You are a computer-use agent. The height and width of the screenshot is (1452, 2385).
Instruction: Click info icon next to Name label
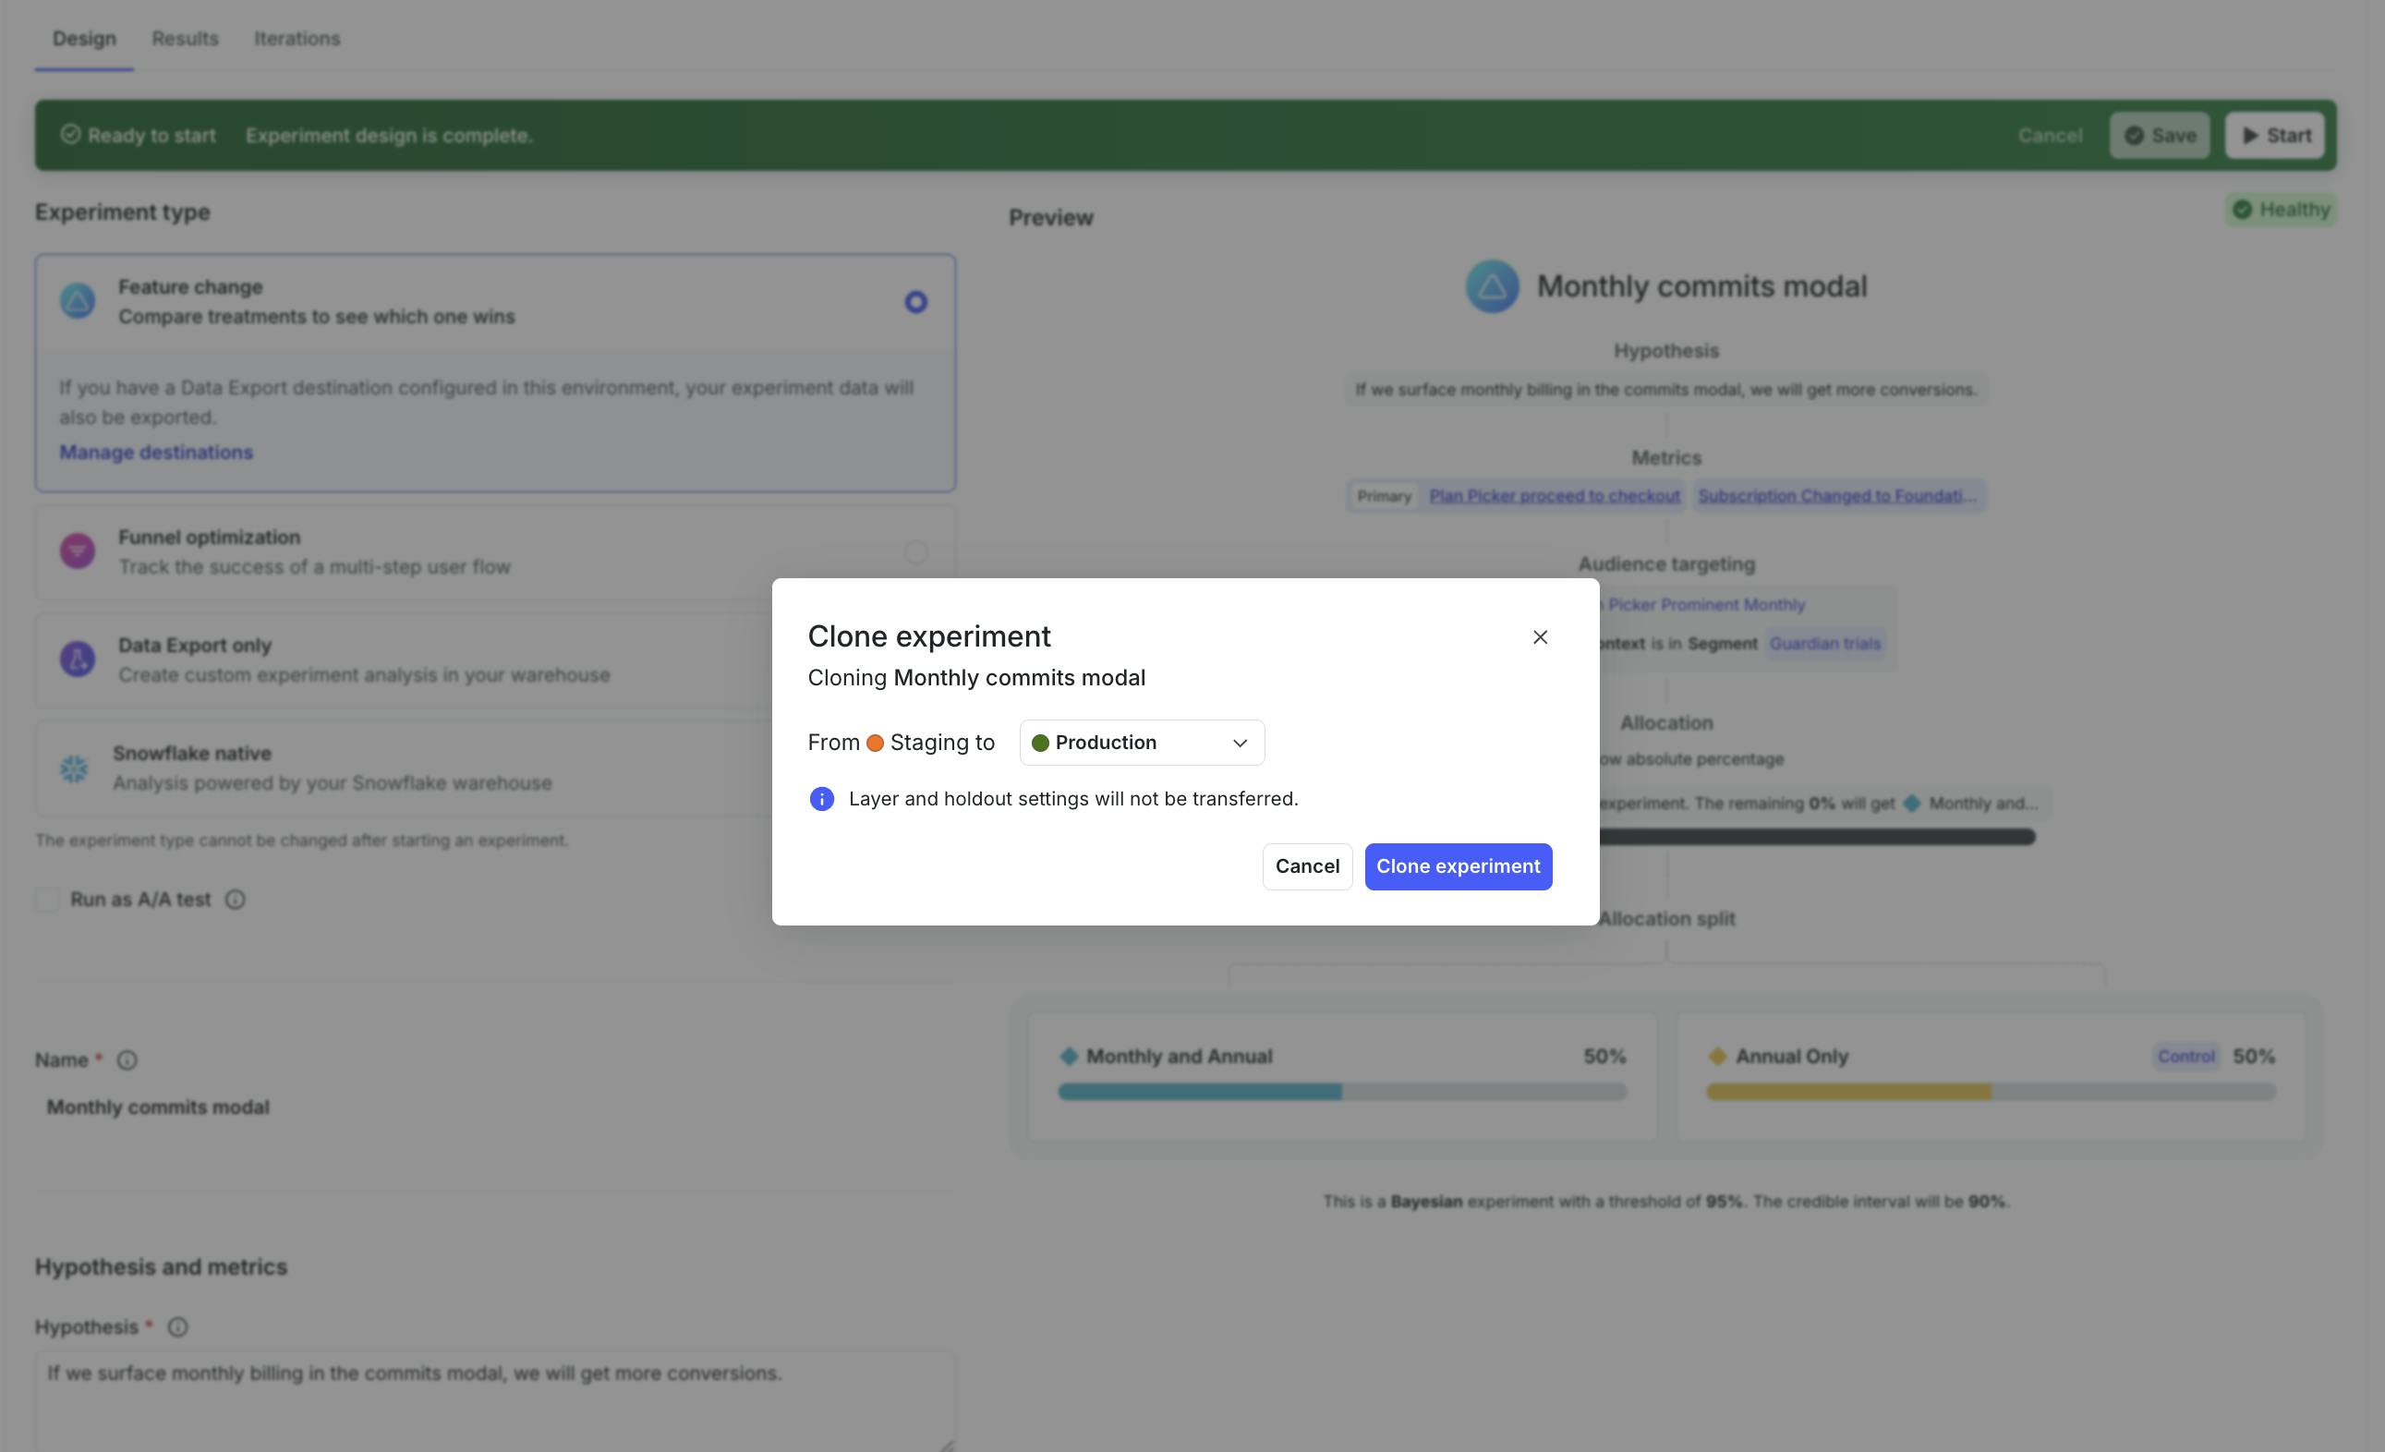click(127, 1060)
